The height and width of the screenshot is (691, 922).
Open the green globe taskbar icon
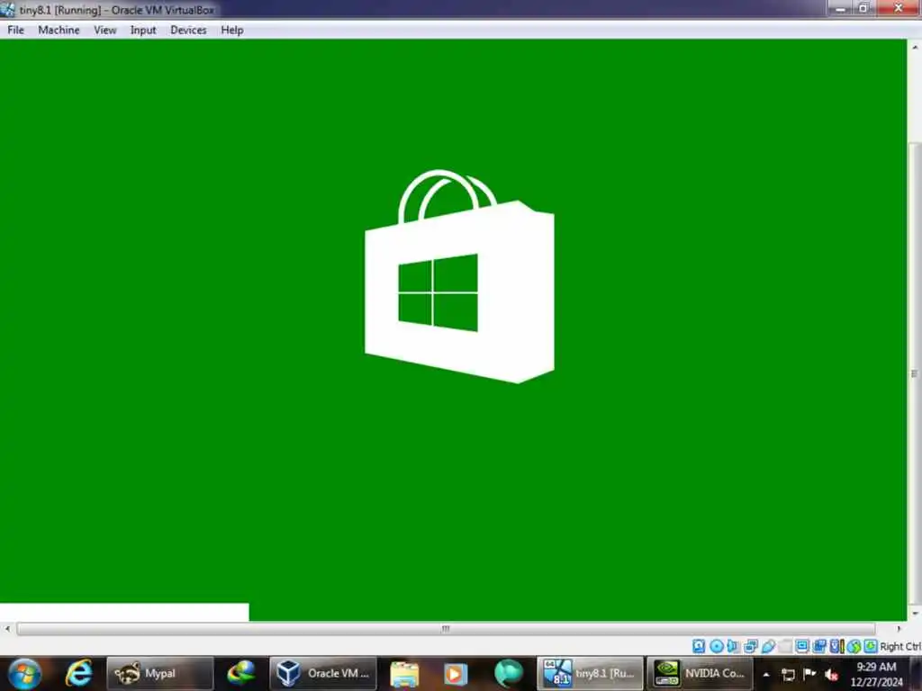pos(509,673)
